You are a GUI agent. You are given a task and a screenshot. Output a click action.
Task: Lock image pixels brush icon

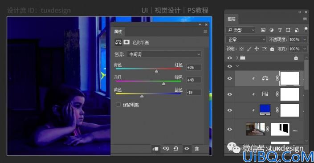(249, 49)
